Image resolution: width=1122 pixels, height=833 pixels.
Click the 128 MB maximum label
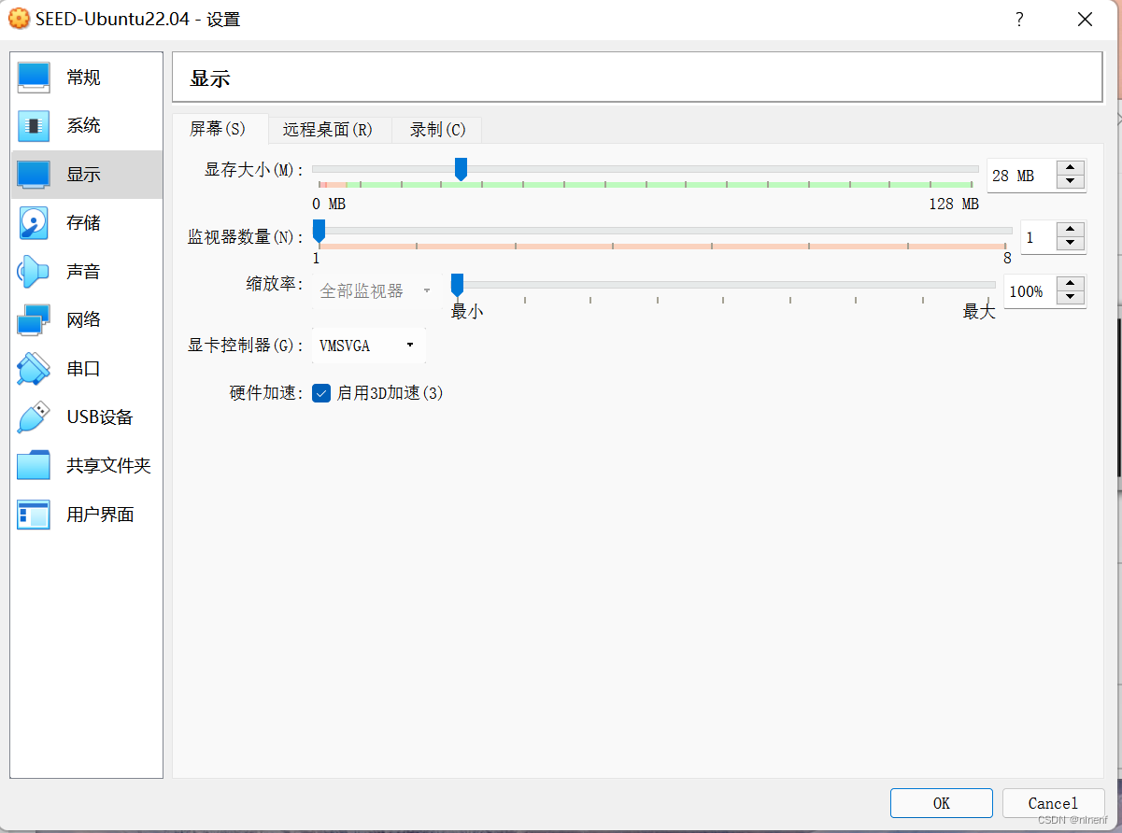point(954,204)
